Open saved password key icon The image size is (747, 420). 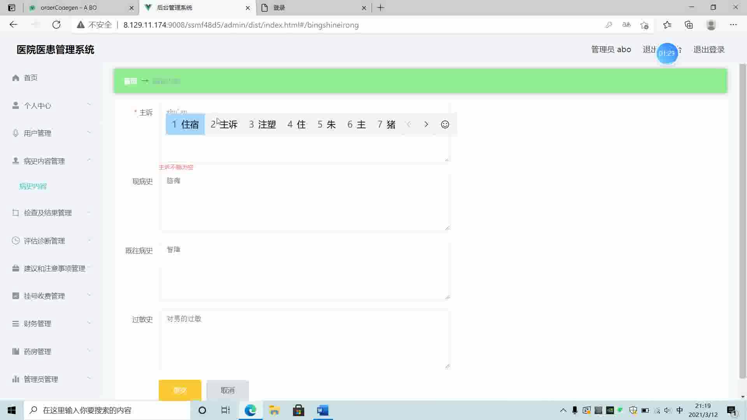tap(609, 25)
